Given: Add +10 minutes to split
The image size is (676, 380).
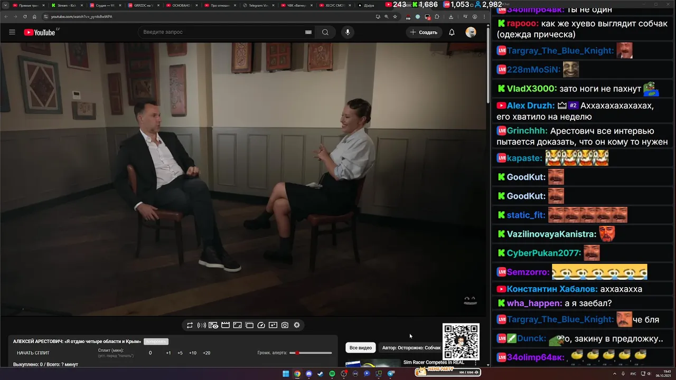Looking at the screenshot, I should 193,353.
